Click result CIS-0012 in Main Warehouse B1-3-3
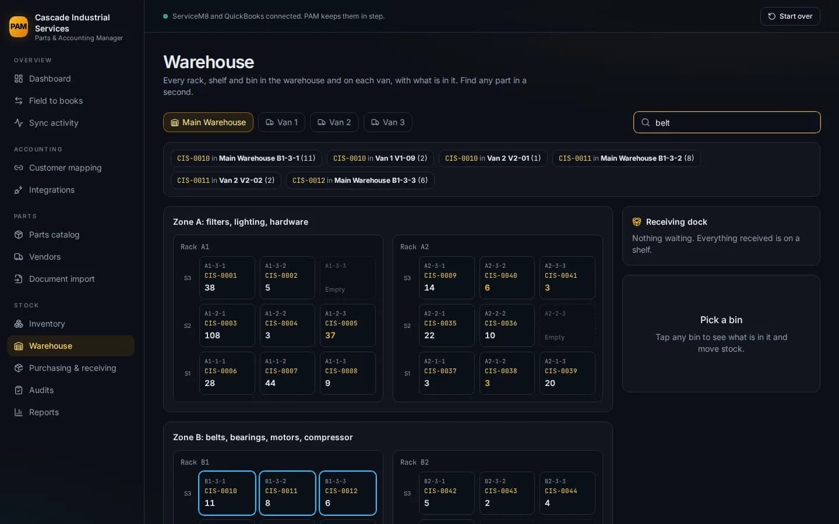Viewport: 839px width, 524px height. tap(360, 180)
